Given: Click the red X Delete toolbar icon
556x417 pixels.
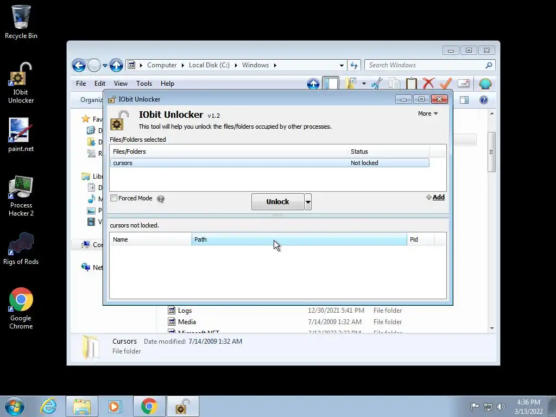Looking at the screenshot, I should click(x=428, y=84).
